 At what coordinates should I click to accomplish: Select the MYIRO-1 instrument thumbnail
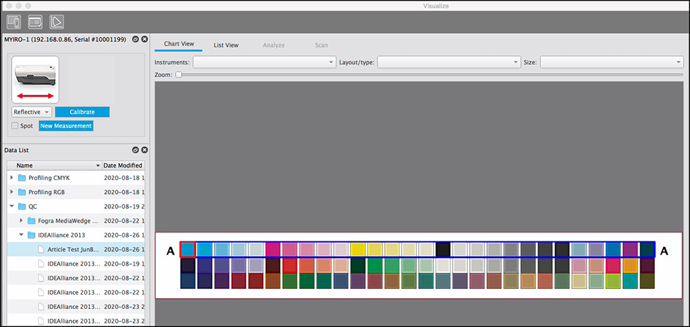point(35,80)
